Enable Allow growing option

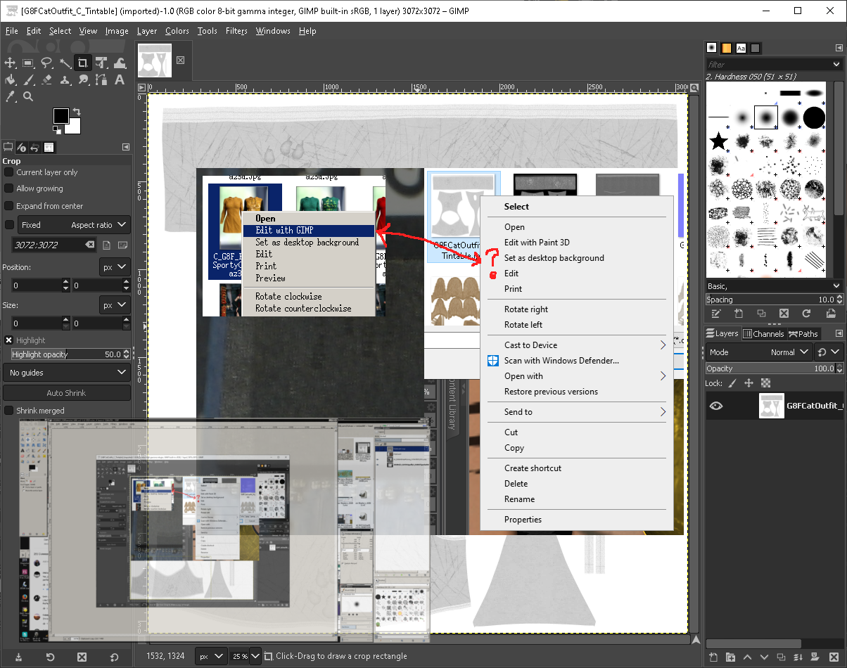click(x=9, y=188)
